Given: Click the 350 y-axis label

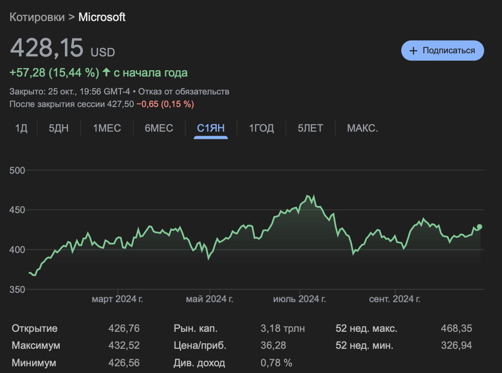Looking at the screenshot, I should pyautogui.click(x=17, y=290).
